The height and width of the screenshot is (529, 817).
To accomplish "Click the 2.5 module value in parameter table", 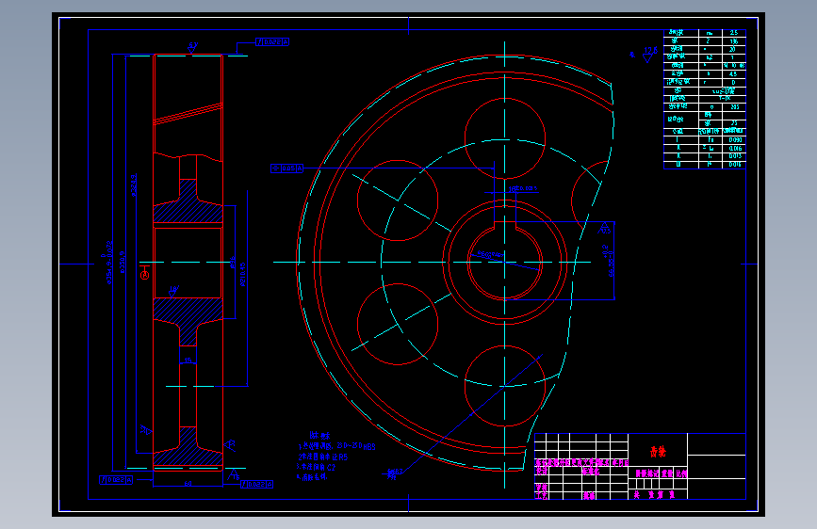I will click(x=734, y=33).
